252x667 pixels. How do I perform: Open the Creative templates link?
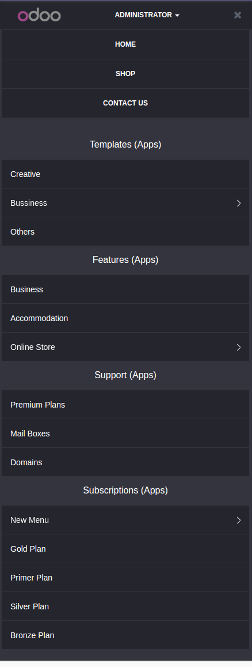125,174
